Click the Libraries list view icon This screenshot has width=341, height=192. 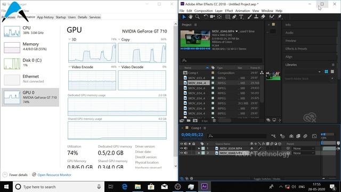coord(332,71)
